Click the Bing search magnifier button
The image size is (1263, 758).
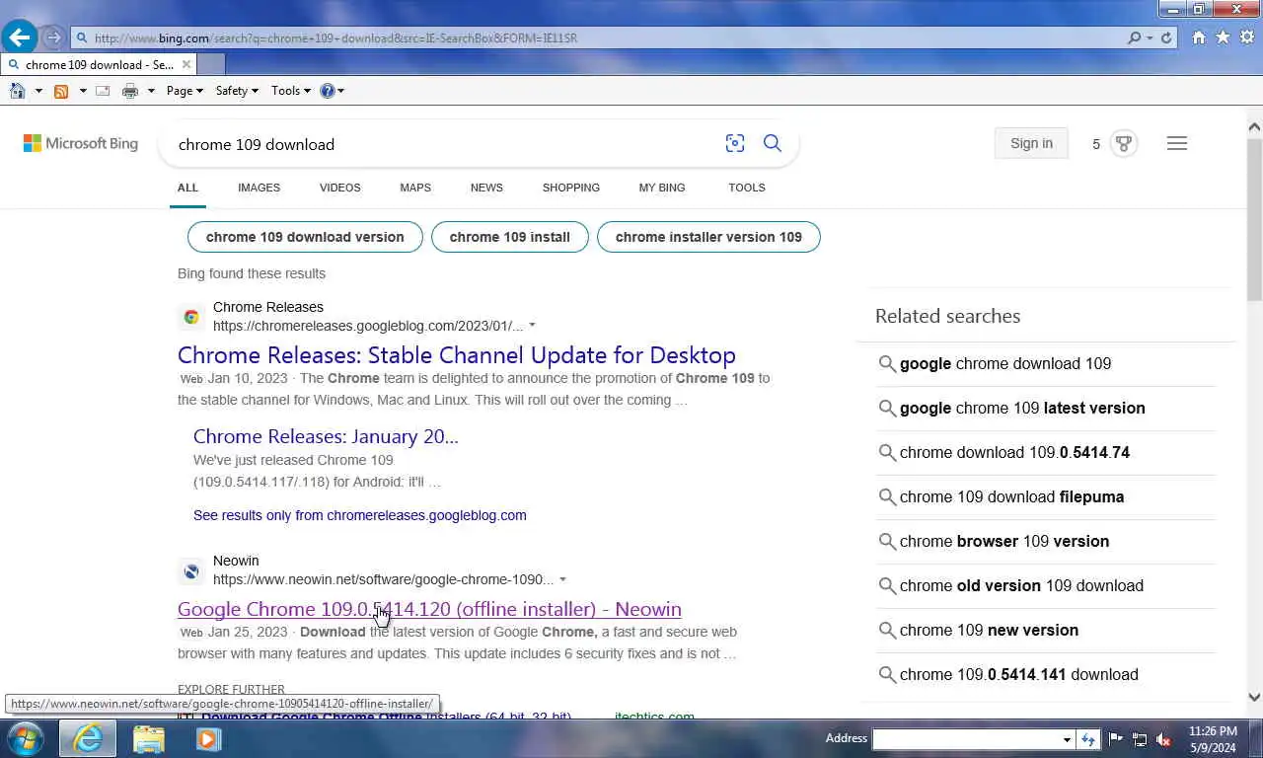click(x=773, y=143)
